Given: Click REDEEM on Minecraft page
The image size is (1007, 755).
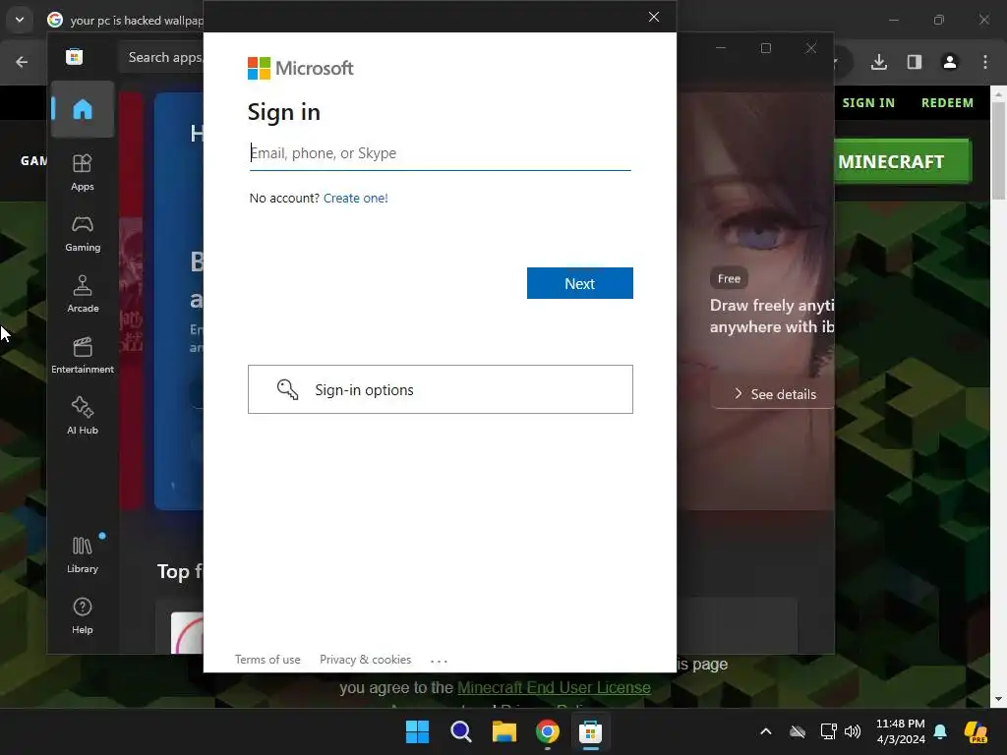Looking at the screenshot, I should coord(947,102).
